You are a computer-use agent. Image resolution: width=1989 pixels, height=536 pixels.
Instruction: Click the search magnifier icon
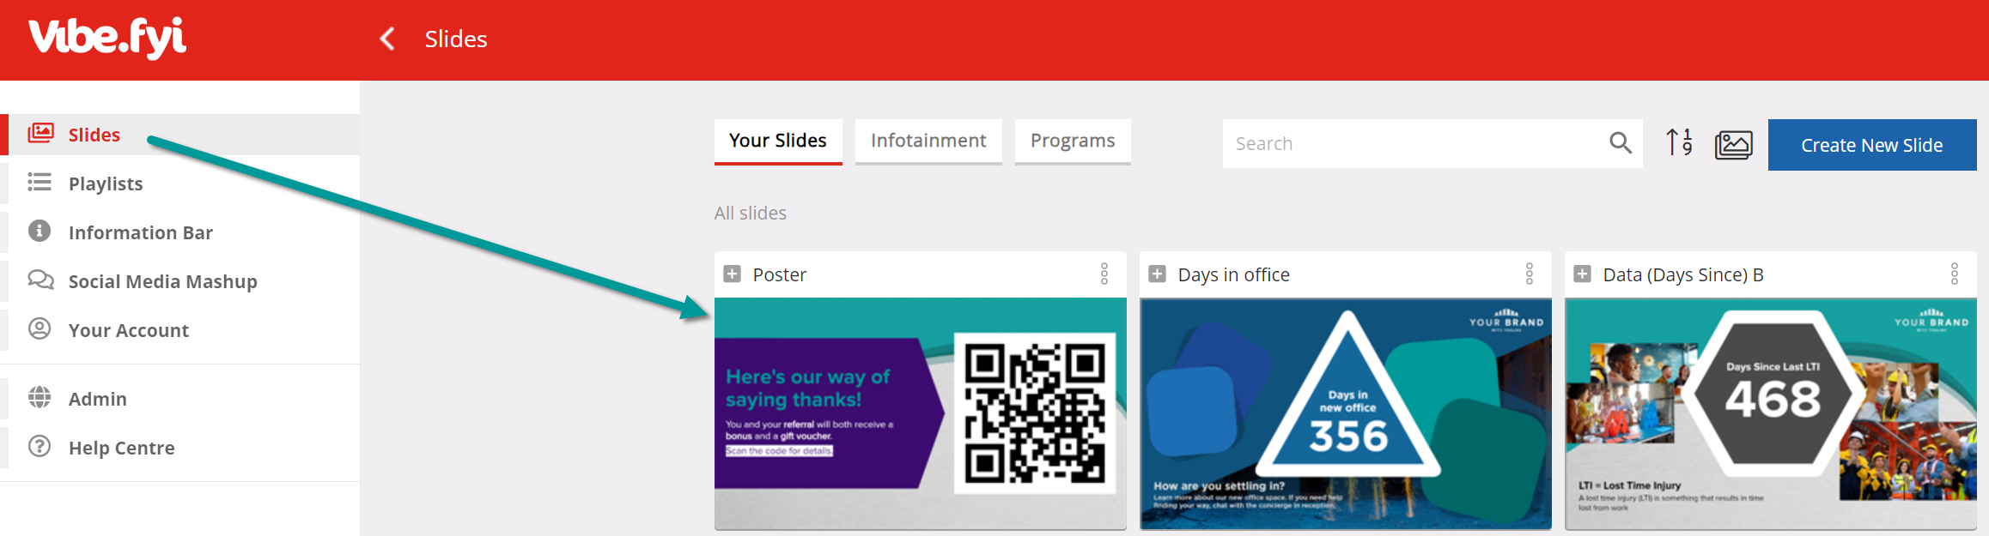[x=1621, y=142]
